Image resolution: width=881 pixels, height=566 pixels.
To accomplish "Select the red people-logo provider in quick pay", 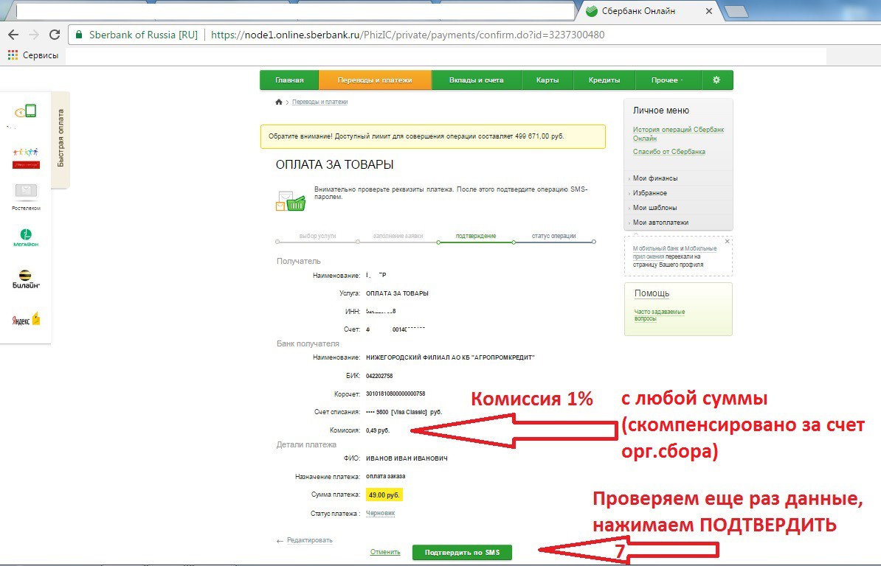I will (x=26, y=158).
